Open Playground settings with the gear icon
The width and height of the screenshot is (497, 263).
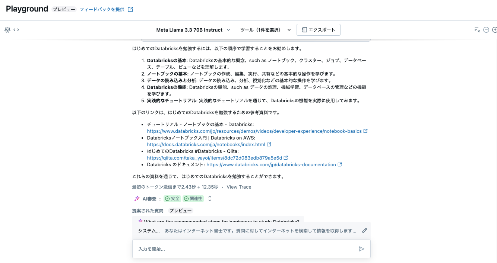7,29
